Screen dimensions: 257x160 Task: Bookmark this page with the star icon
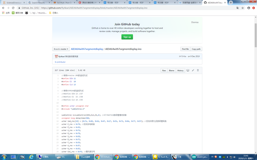point(243,8)
